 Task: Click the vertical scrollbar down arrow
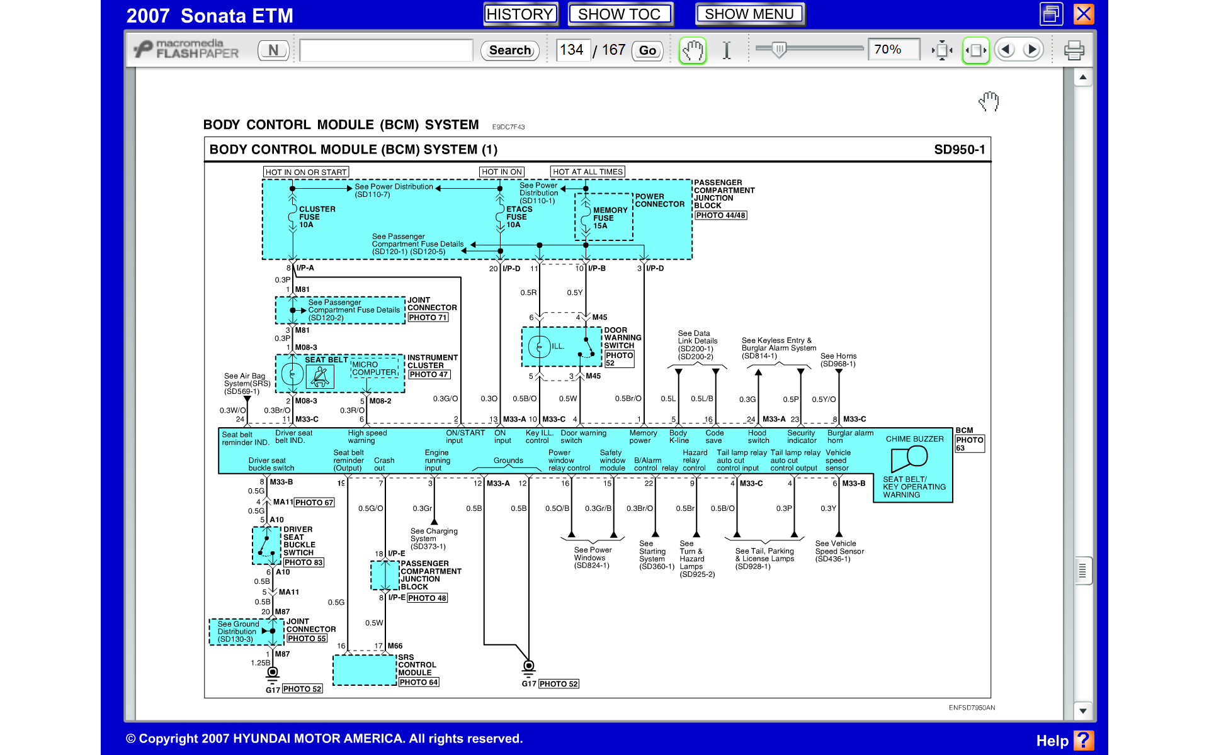point(1083,711)
